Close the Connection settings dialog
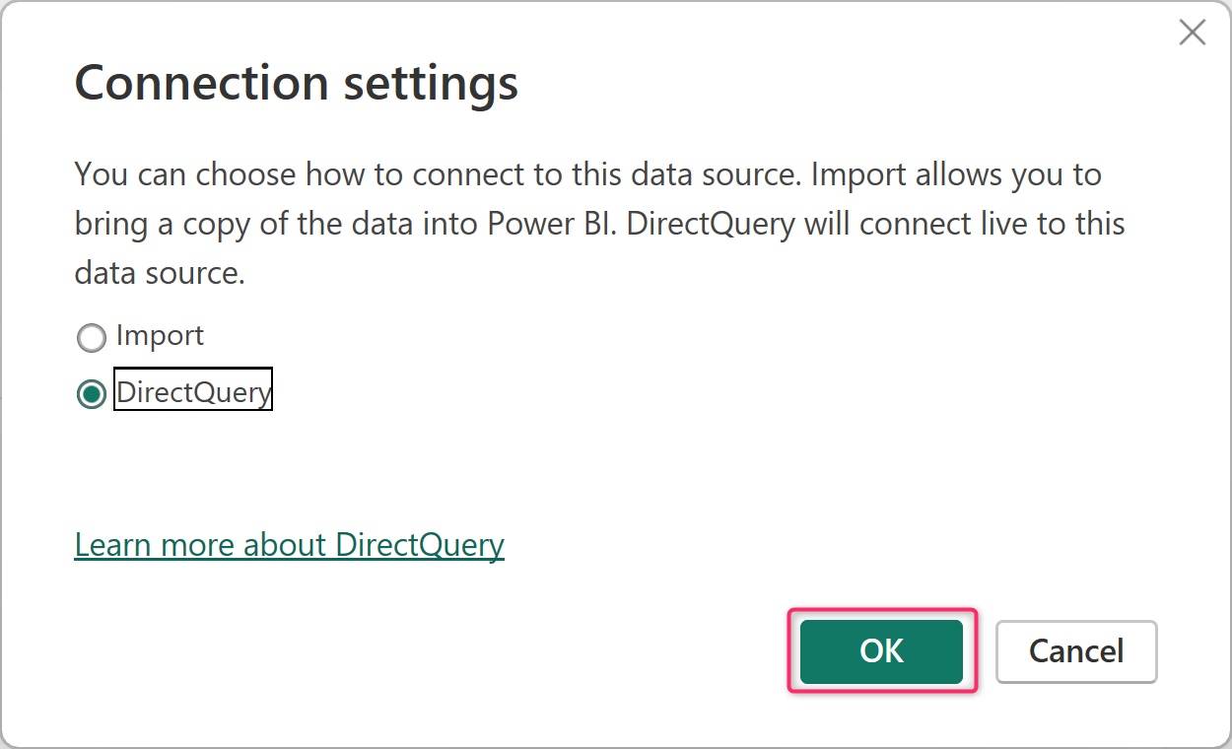The width and height of the screenshot is (1232, 749). (1192, 33)
